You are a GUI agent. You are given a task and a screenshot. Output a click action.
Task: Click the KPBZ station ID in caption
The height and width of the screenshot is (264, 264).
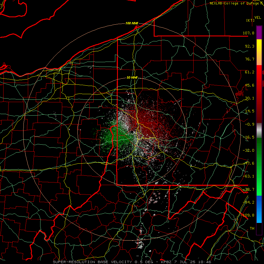pos(166,262)
